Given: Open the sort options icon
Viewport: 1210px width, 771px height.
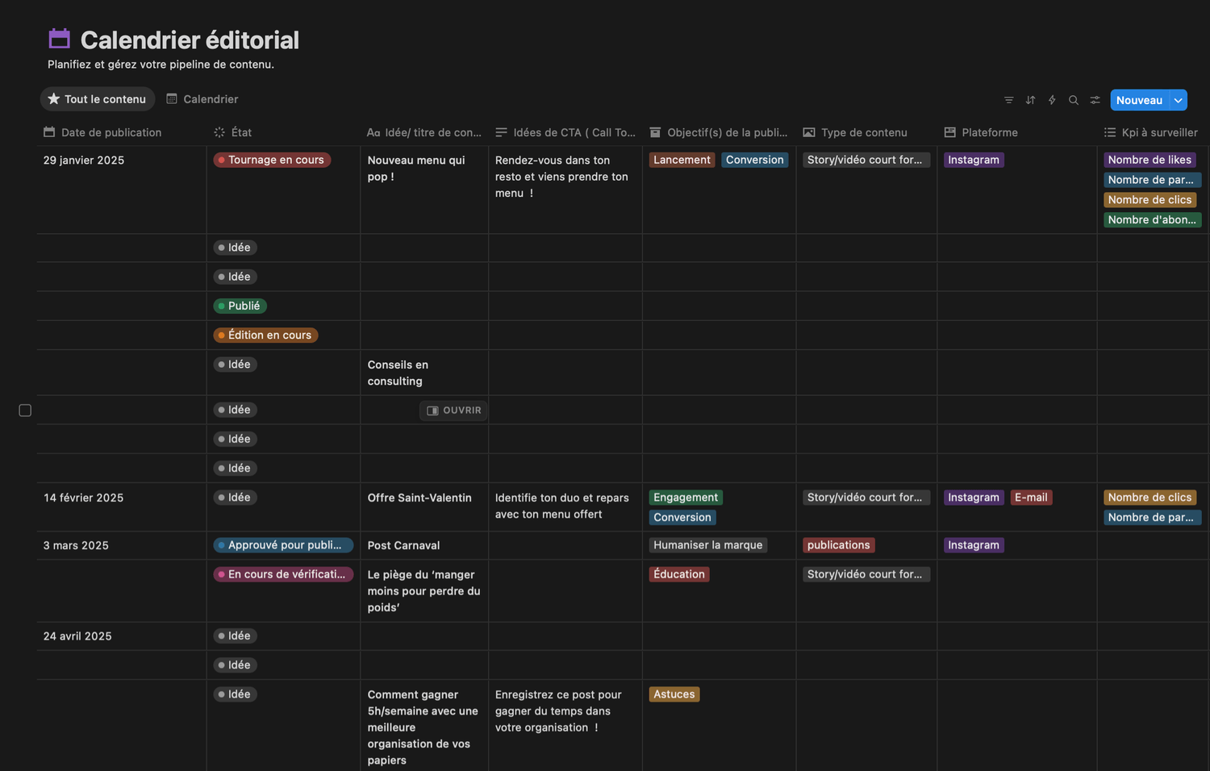Looking at the screenshot, I should [1030, 100].
